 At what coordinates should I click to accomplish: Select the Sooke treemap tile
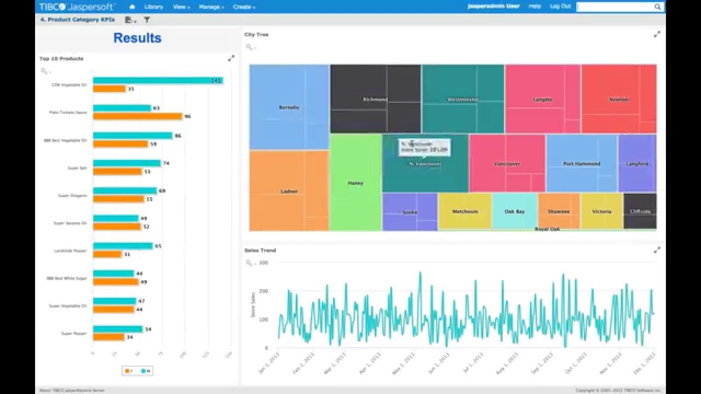click(410, 212)
